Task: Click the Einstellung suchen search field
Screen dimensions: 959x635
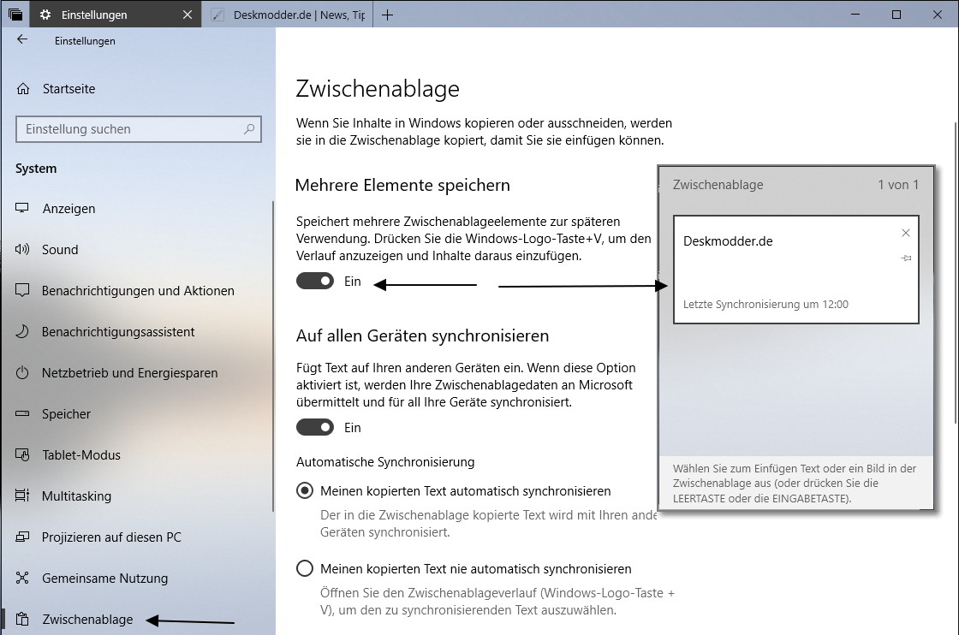Action: tap(138, 129)
